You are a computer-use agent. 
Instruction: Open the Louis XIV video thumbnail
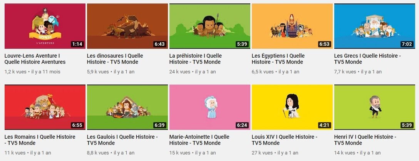coord(292,107)
